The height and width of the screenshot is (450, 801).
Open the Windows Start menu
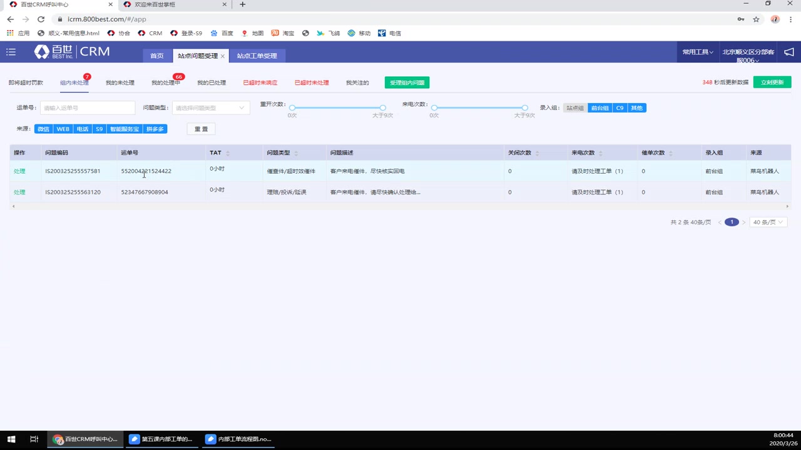[11, 439]
